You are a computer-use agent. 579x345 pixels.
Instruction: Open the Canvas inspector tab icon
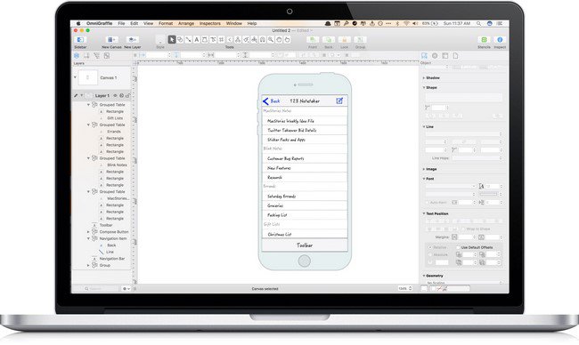445,56
